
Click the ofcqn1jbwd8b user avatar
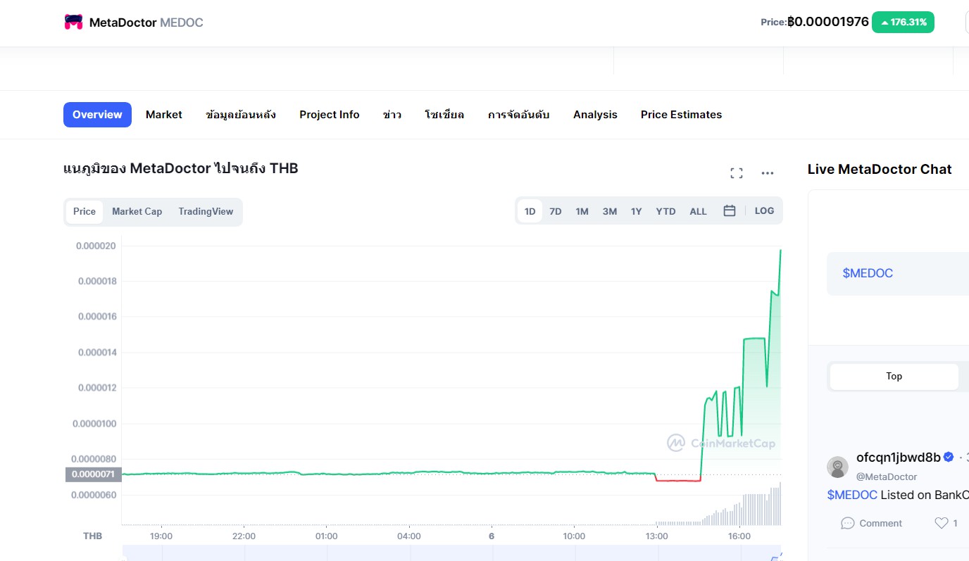tap(837, 467)
